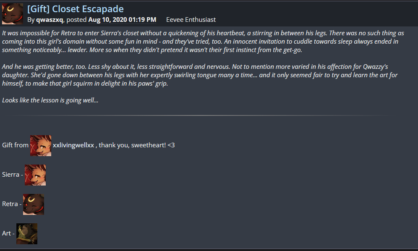This screenshot has width=418, height=251.
Task: Open the avatar beside the Retra label
Action: click(34, 204)
